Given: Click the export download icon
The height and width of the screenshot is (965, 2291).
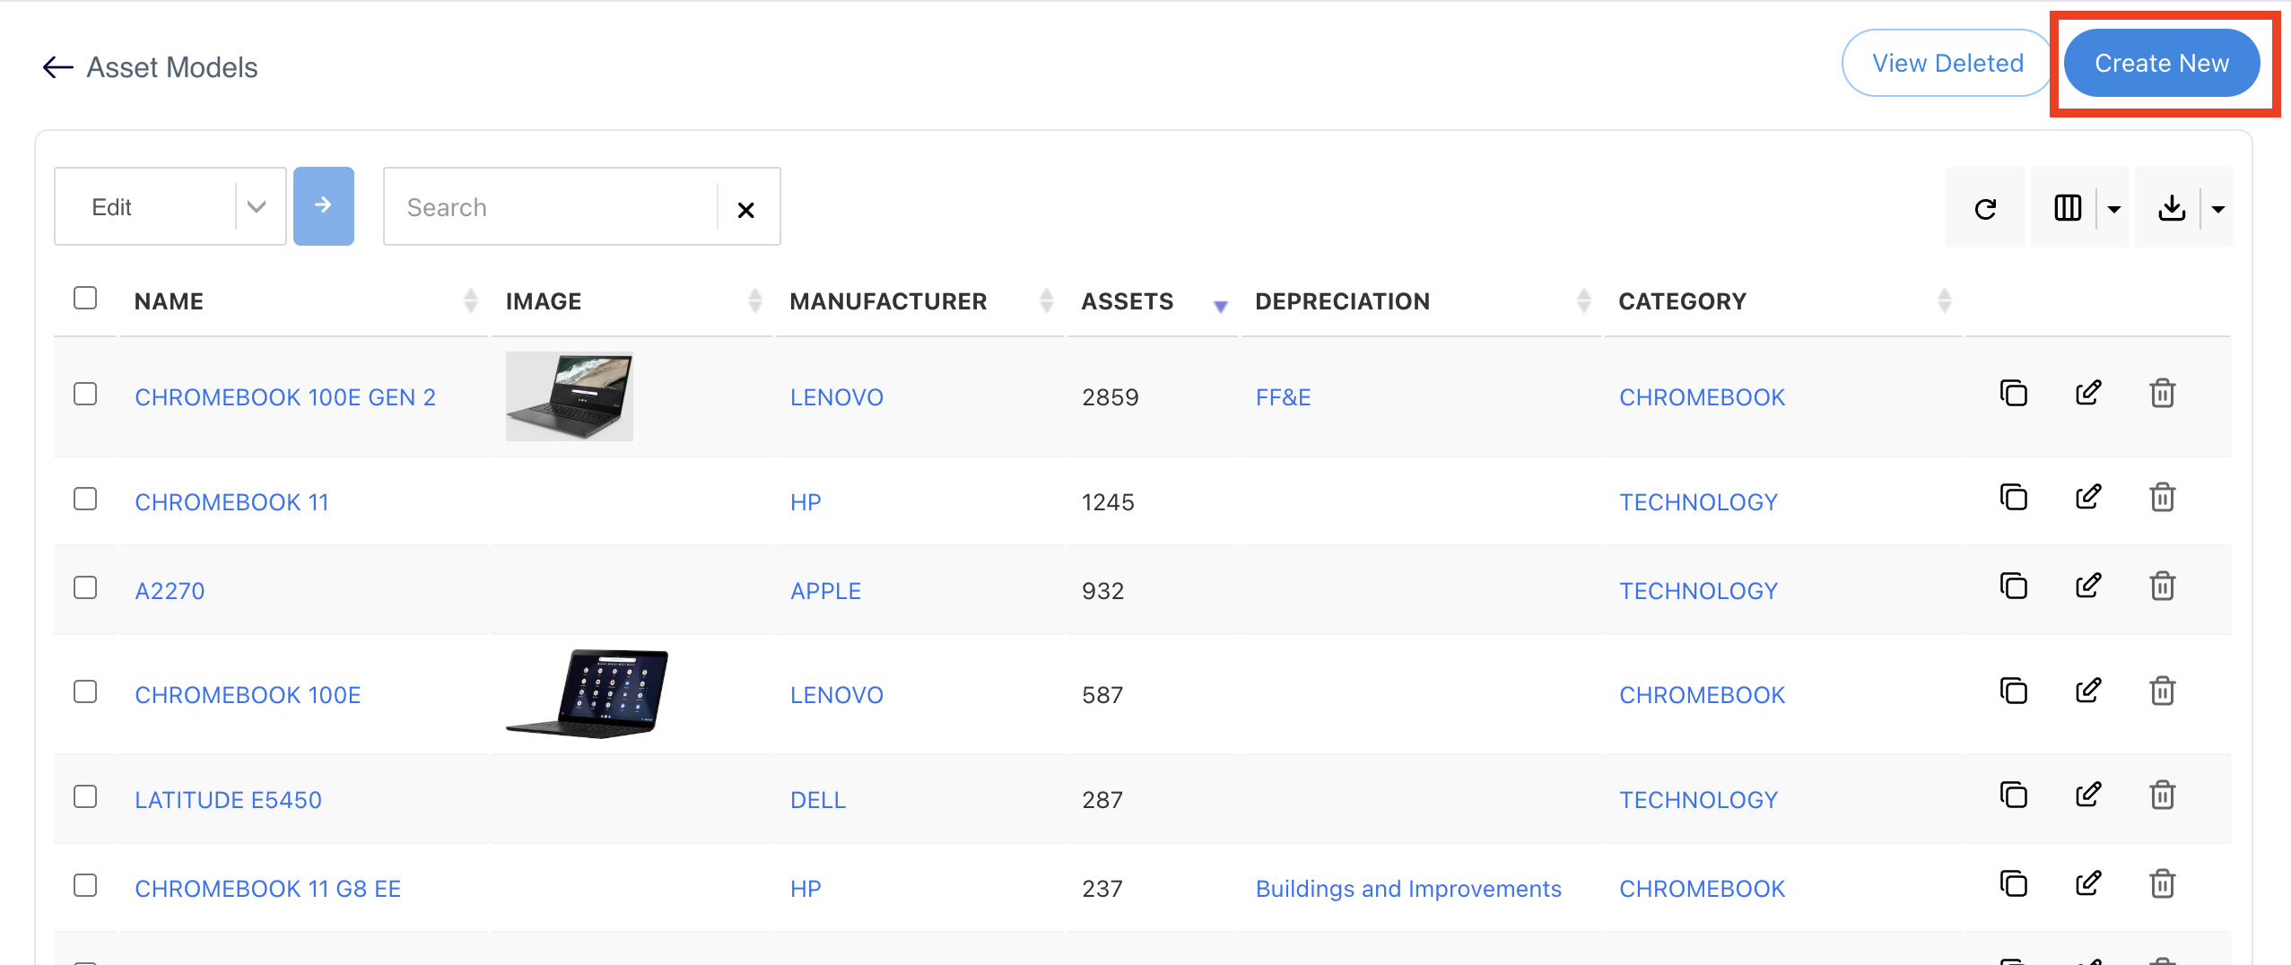Looking at the screenshot, I should [x=2171, y=208].
